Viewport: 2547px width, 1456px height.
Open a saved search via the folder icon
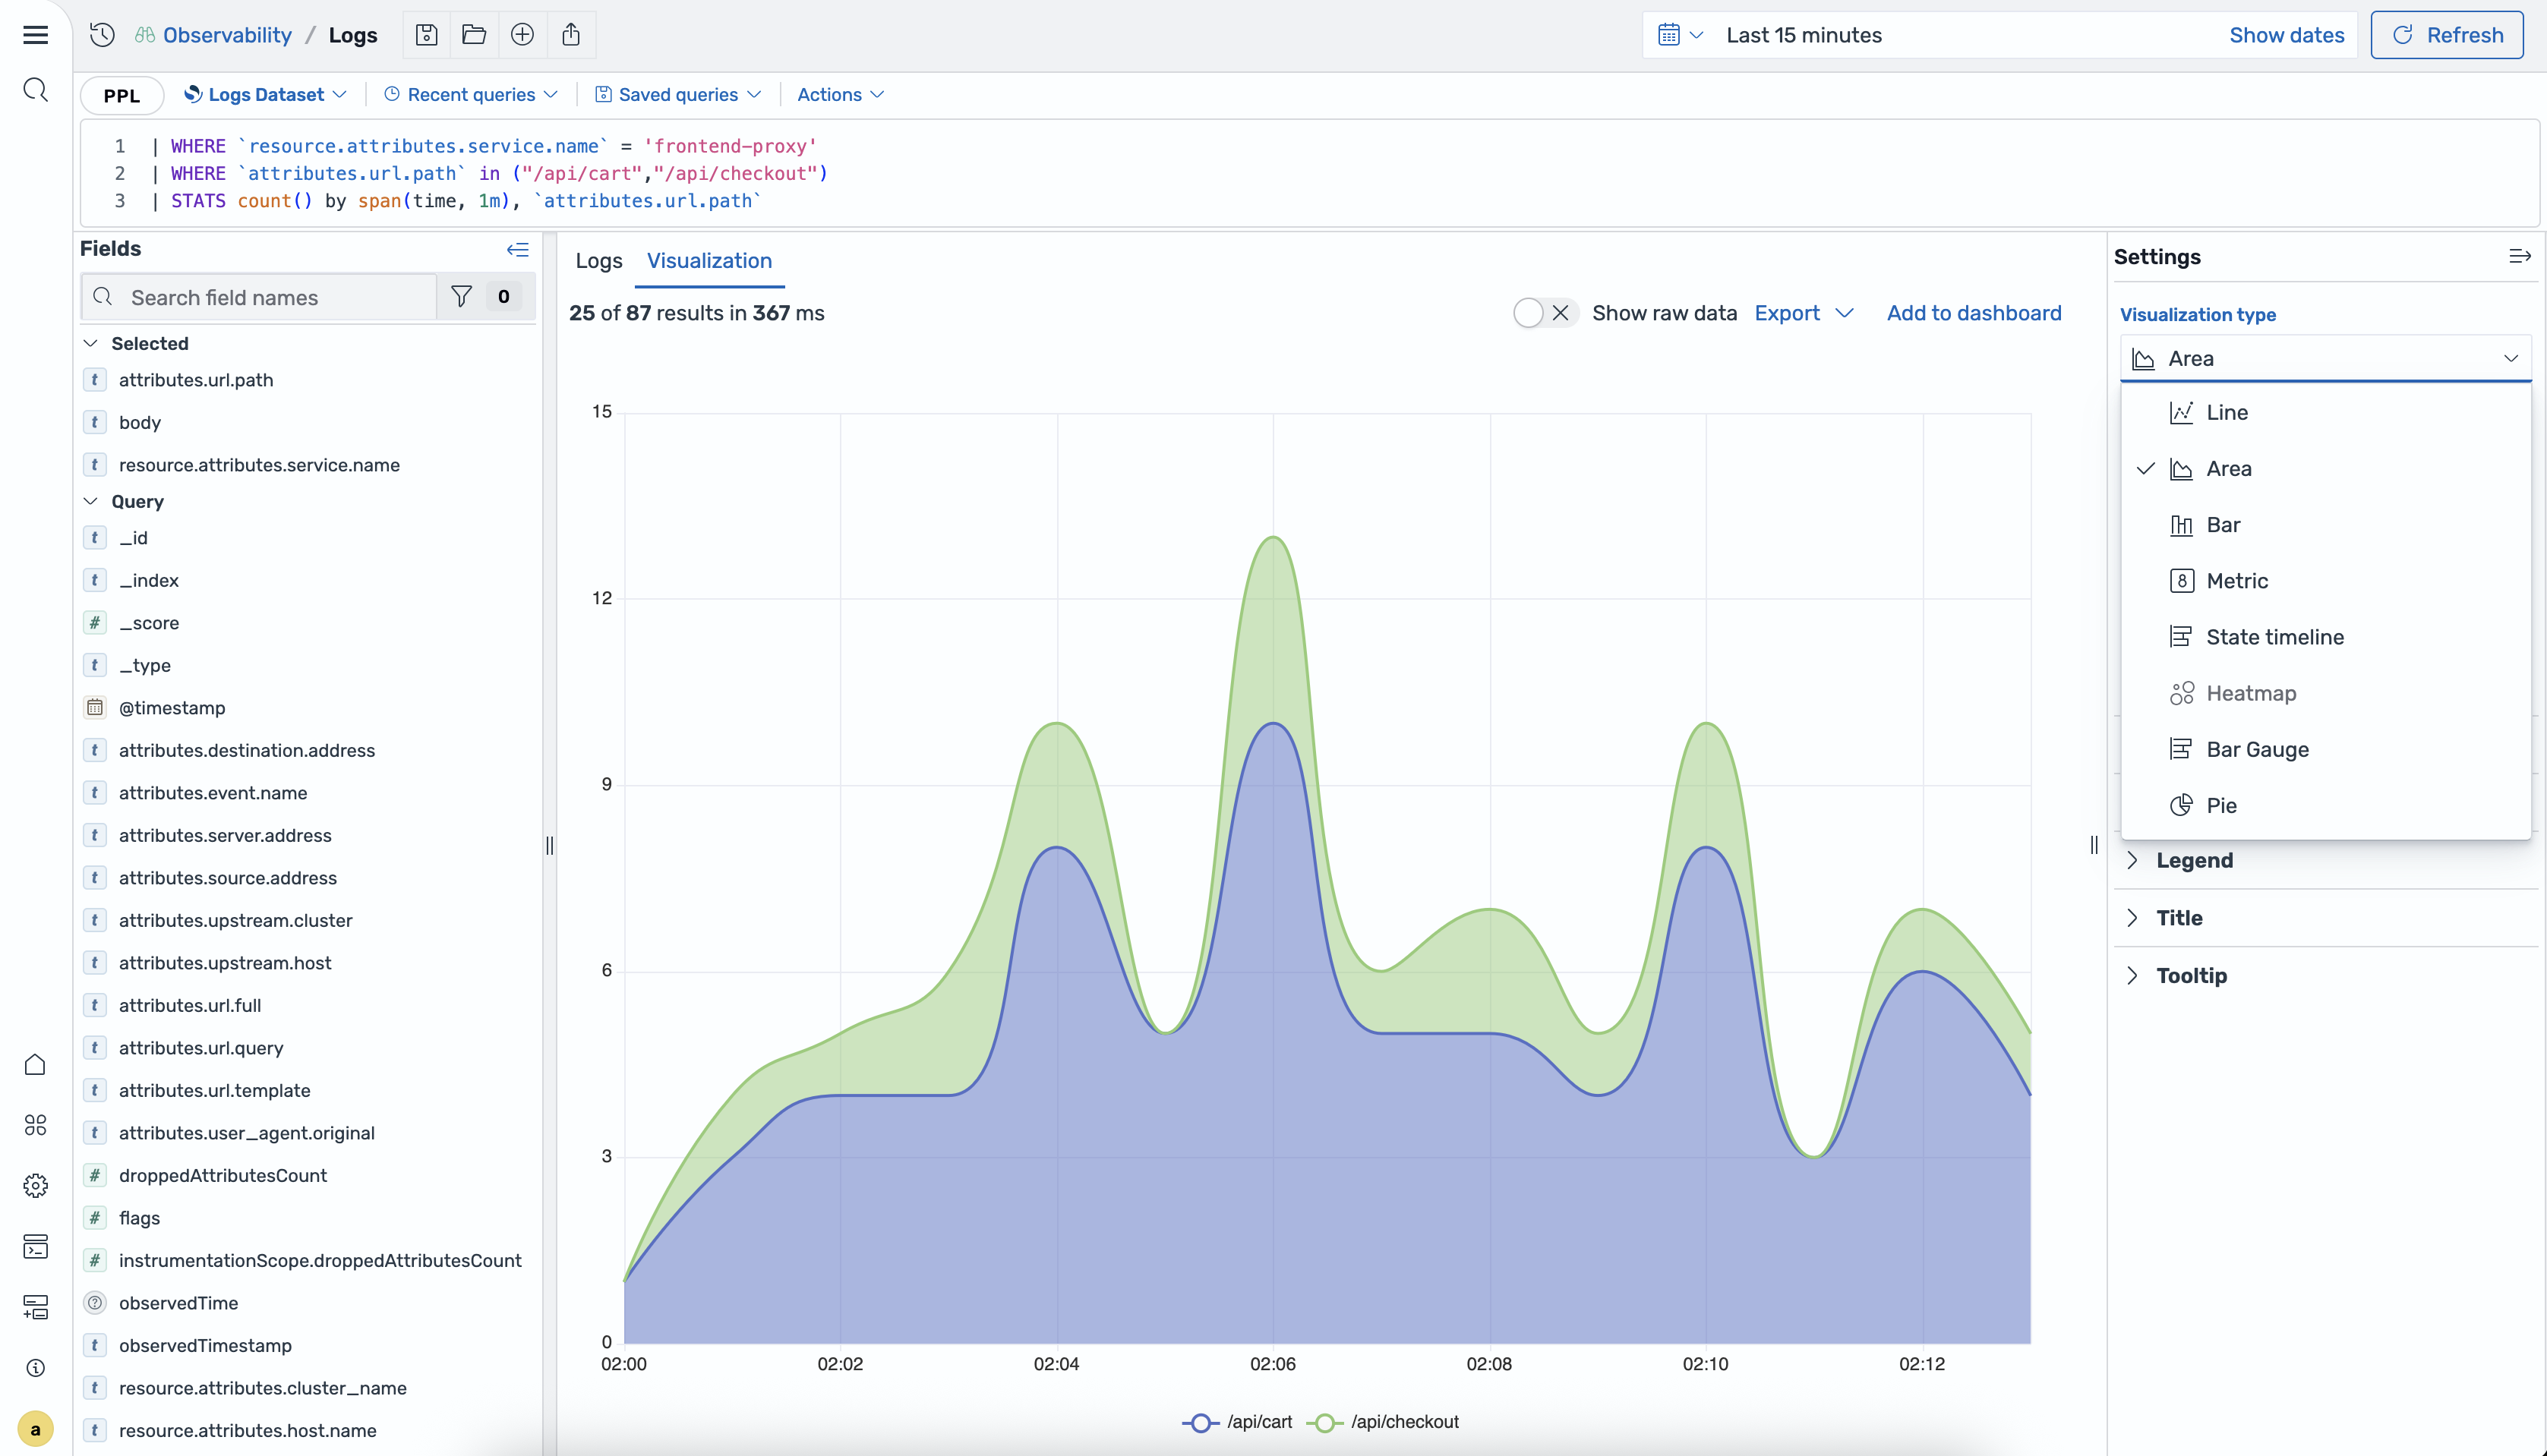coord(473,34)
